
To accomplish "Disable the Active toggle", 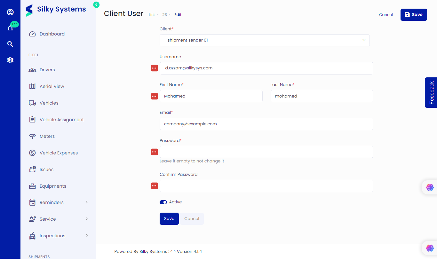I will 163,202.
